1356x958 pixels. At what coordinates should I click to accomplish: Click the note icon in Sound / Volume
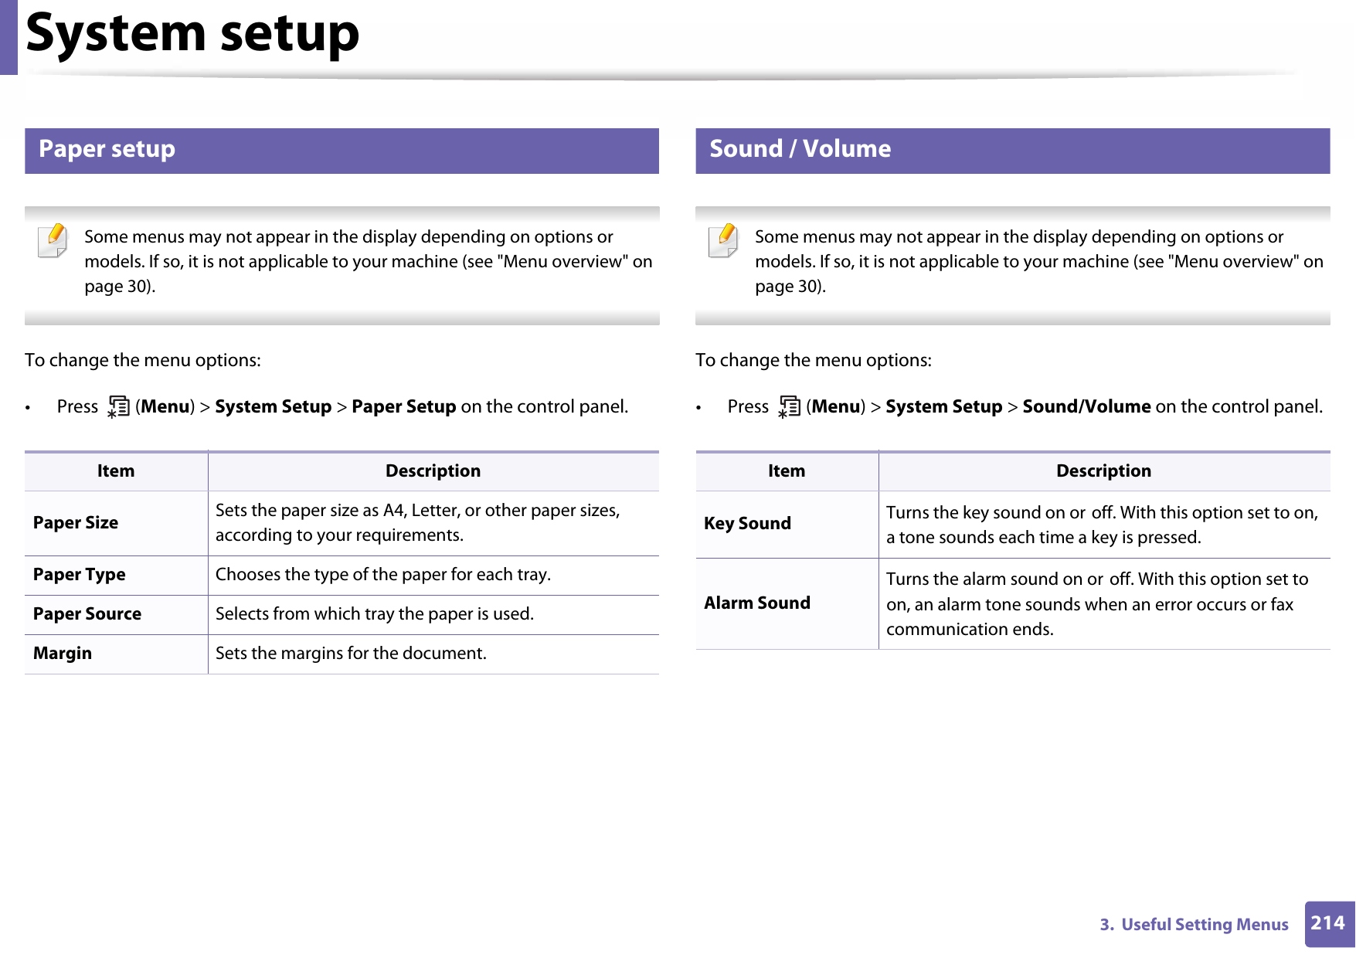[723, 240]
